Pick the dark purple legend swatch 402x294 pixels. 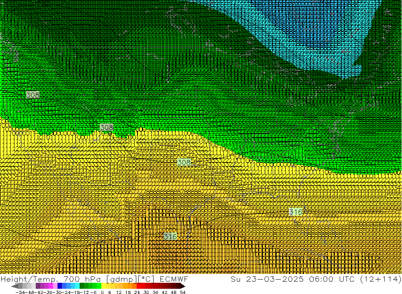(x=38, y=286)
